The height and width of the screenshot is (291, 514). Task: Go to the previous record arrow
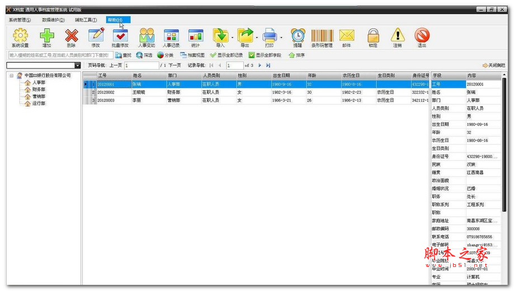(220, 65)
